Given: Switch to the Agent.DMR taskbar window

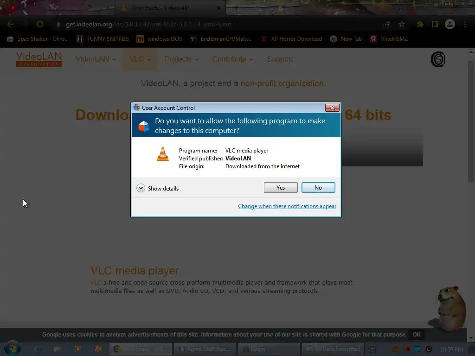Looking at the screenshot, I should click(205, 349).
